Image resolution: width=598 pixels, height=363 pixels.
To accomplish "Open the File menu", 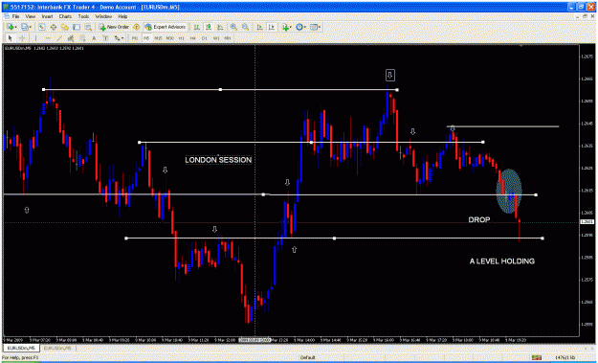I will tap(15, 17).
